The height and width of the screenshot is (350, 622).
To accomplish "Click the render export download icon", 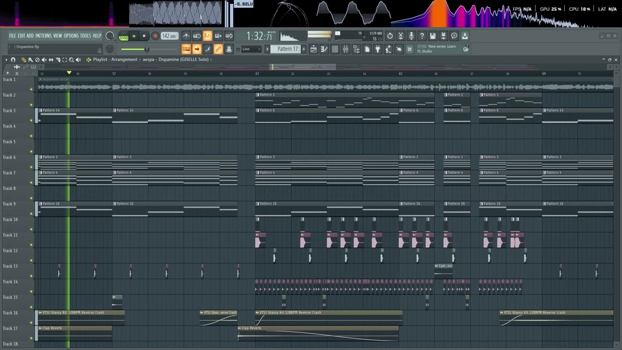I will tap(465, 36).
